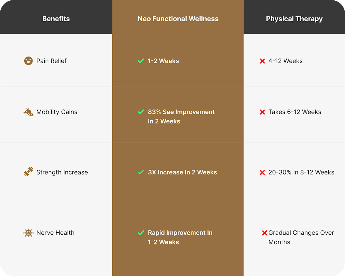Click the dumbbell Strength Increase icon
This screenshot has height=276, width=345.
pos(28,172)
